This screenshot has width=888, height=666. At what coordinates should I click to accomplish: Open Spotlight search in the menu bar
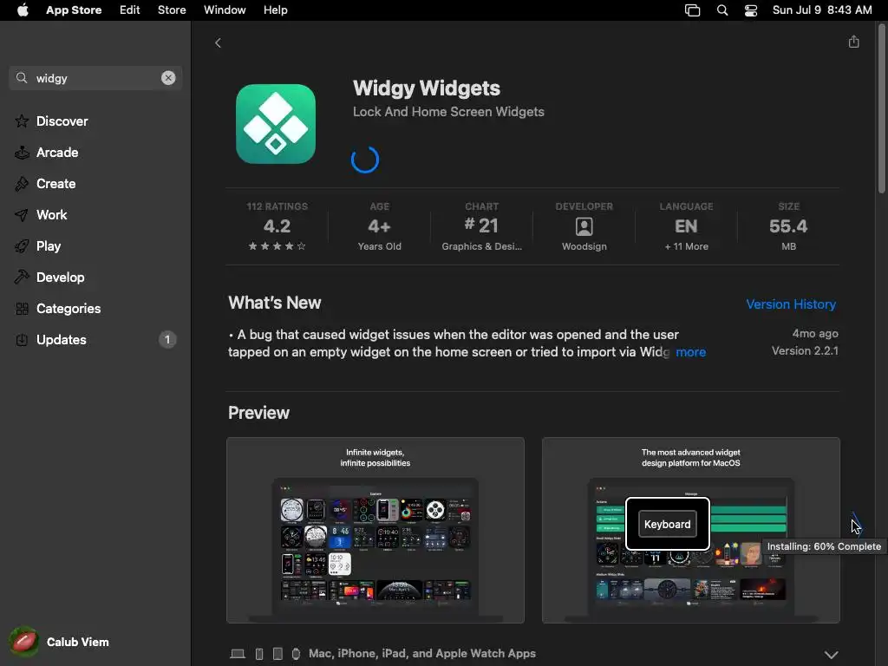(x=722, y=10)
